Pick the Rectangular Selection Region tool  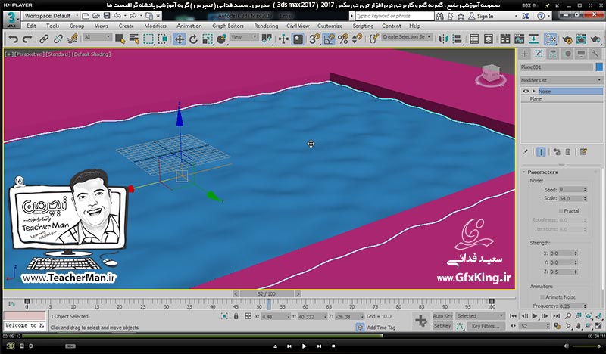pos(148,39)
